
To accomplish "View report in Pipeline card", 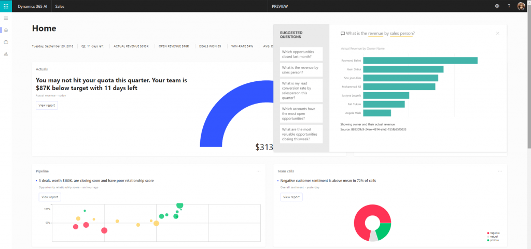I will coord(50,197).
